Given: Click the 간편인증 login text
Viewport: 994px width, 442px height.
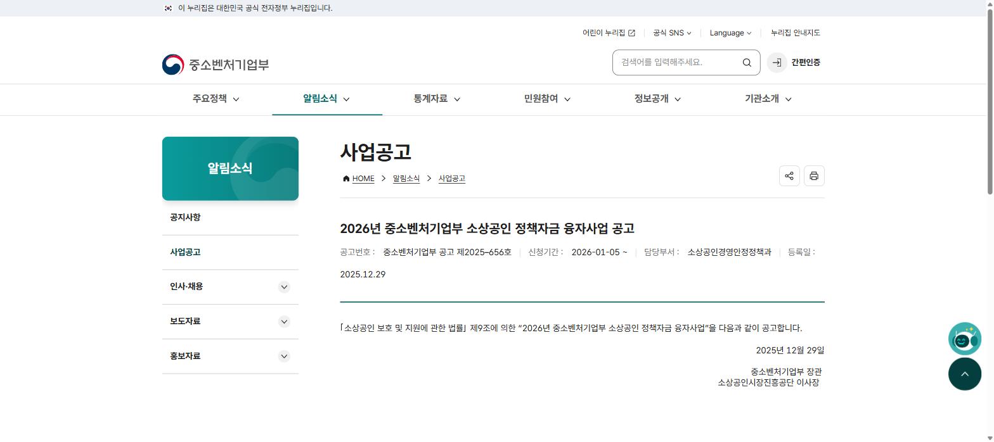Looking at the screenshot, I should [806, 63].
